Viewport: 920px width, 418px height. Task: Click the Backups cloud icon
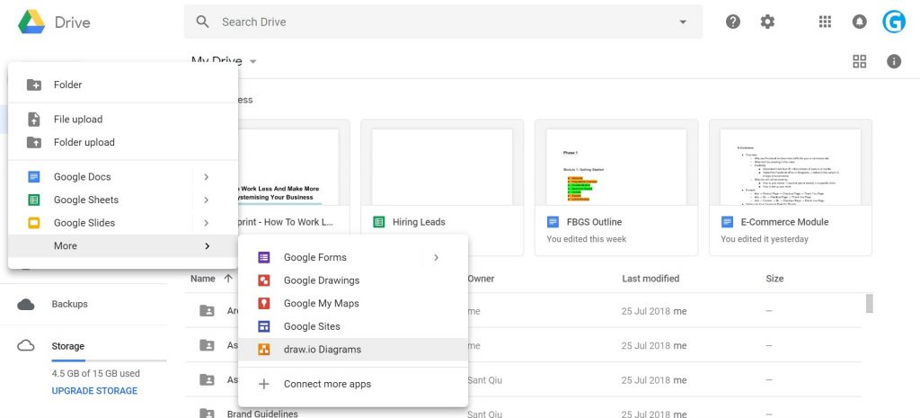(27, 304)
